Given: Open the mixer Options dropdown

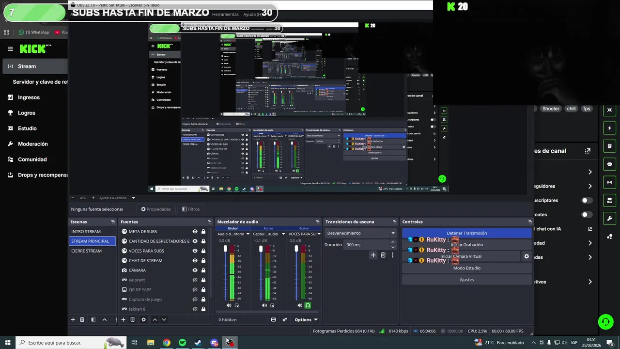Looking at the screenshot, I should pos(306,319).
